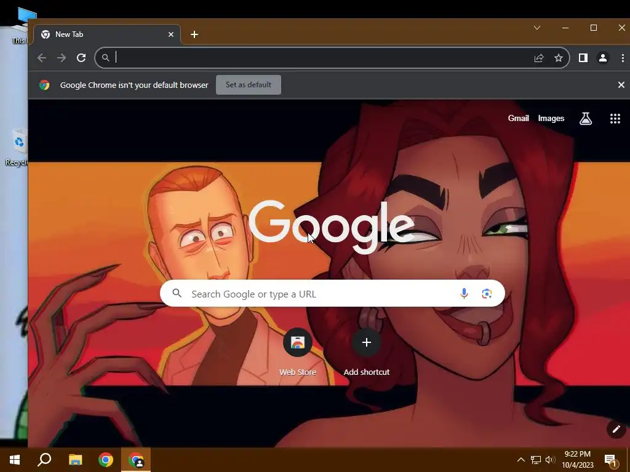Go back using the back arrow
630x472 pixels.
[42, 58]
